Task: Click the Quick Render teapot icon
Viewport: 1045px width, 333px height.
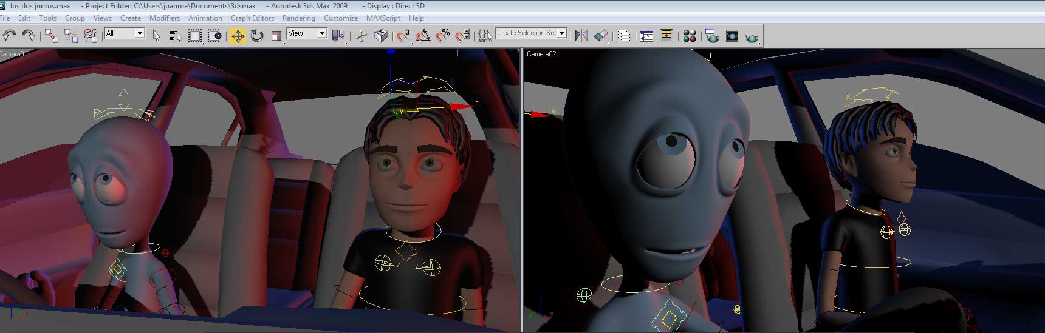Action: pyautogui.click(x=752, y=36)
